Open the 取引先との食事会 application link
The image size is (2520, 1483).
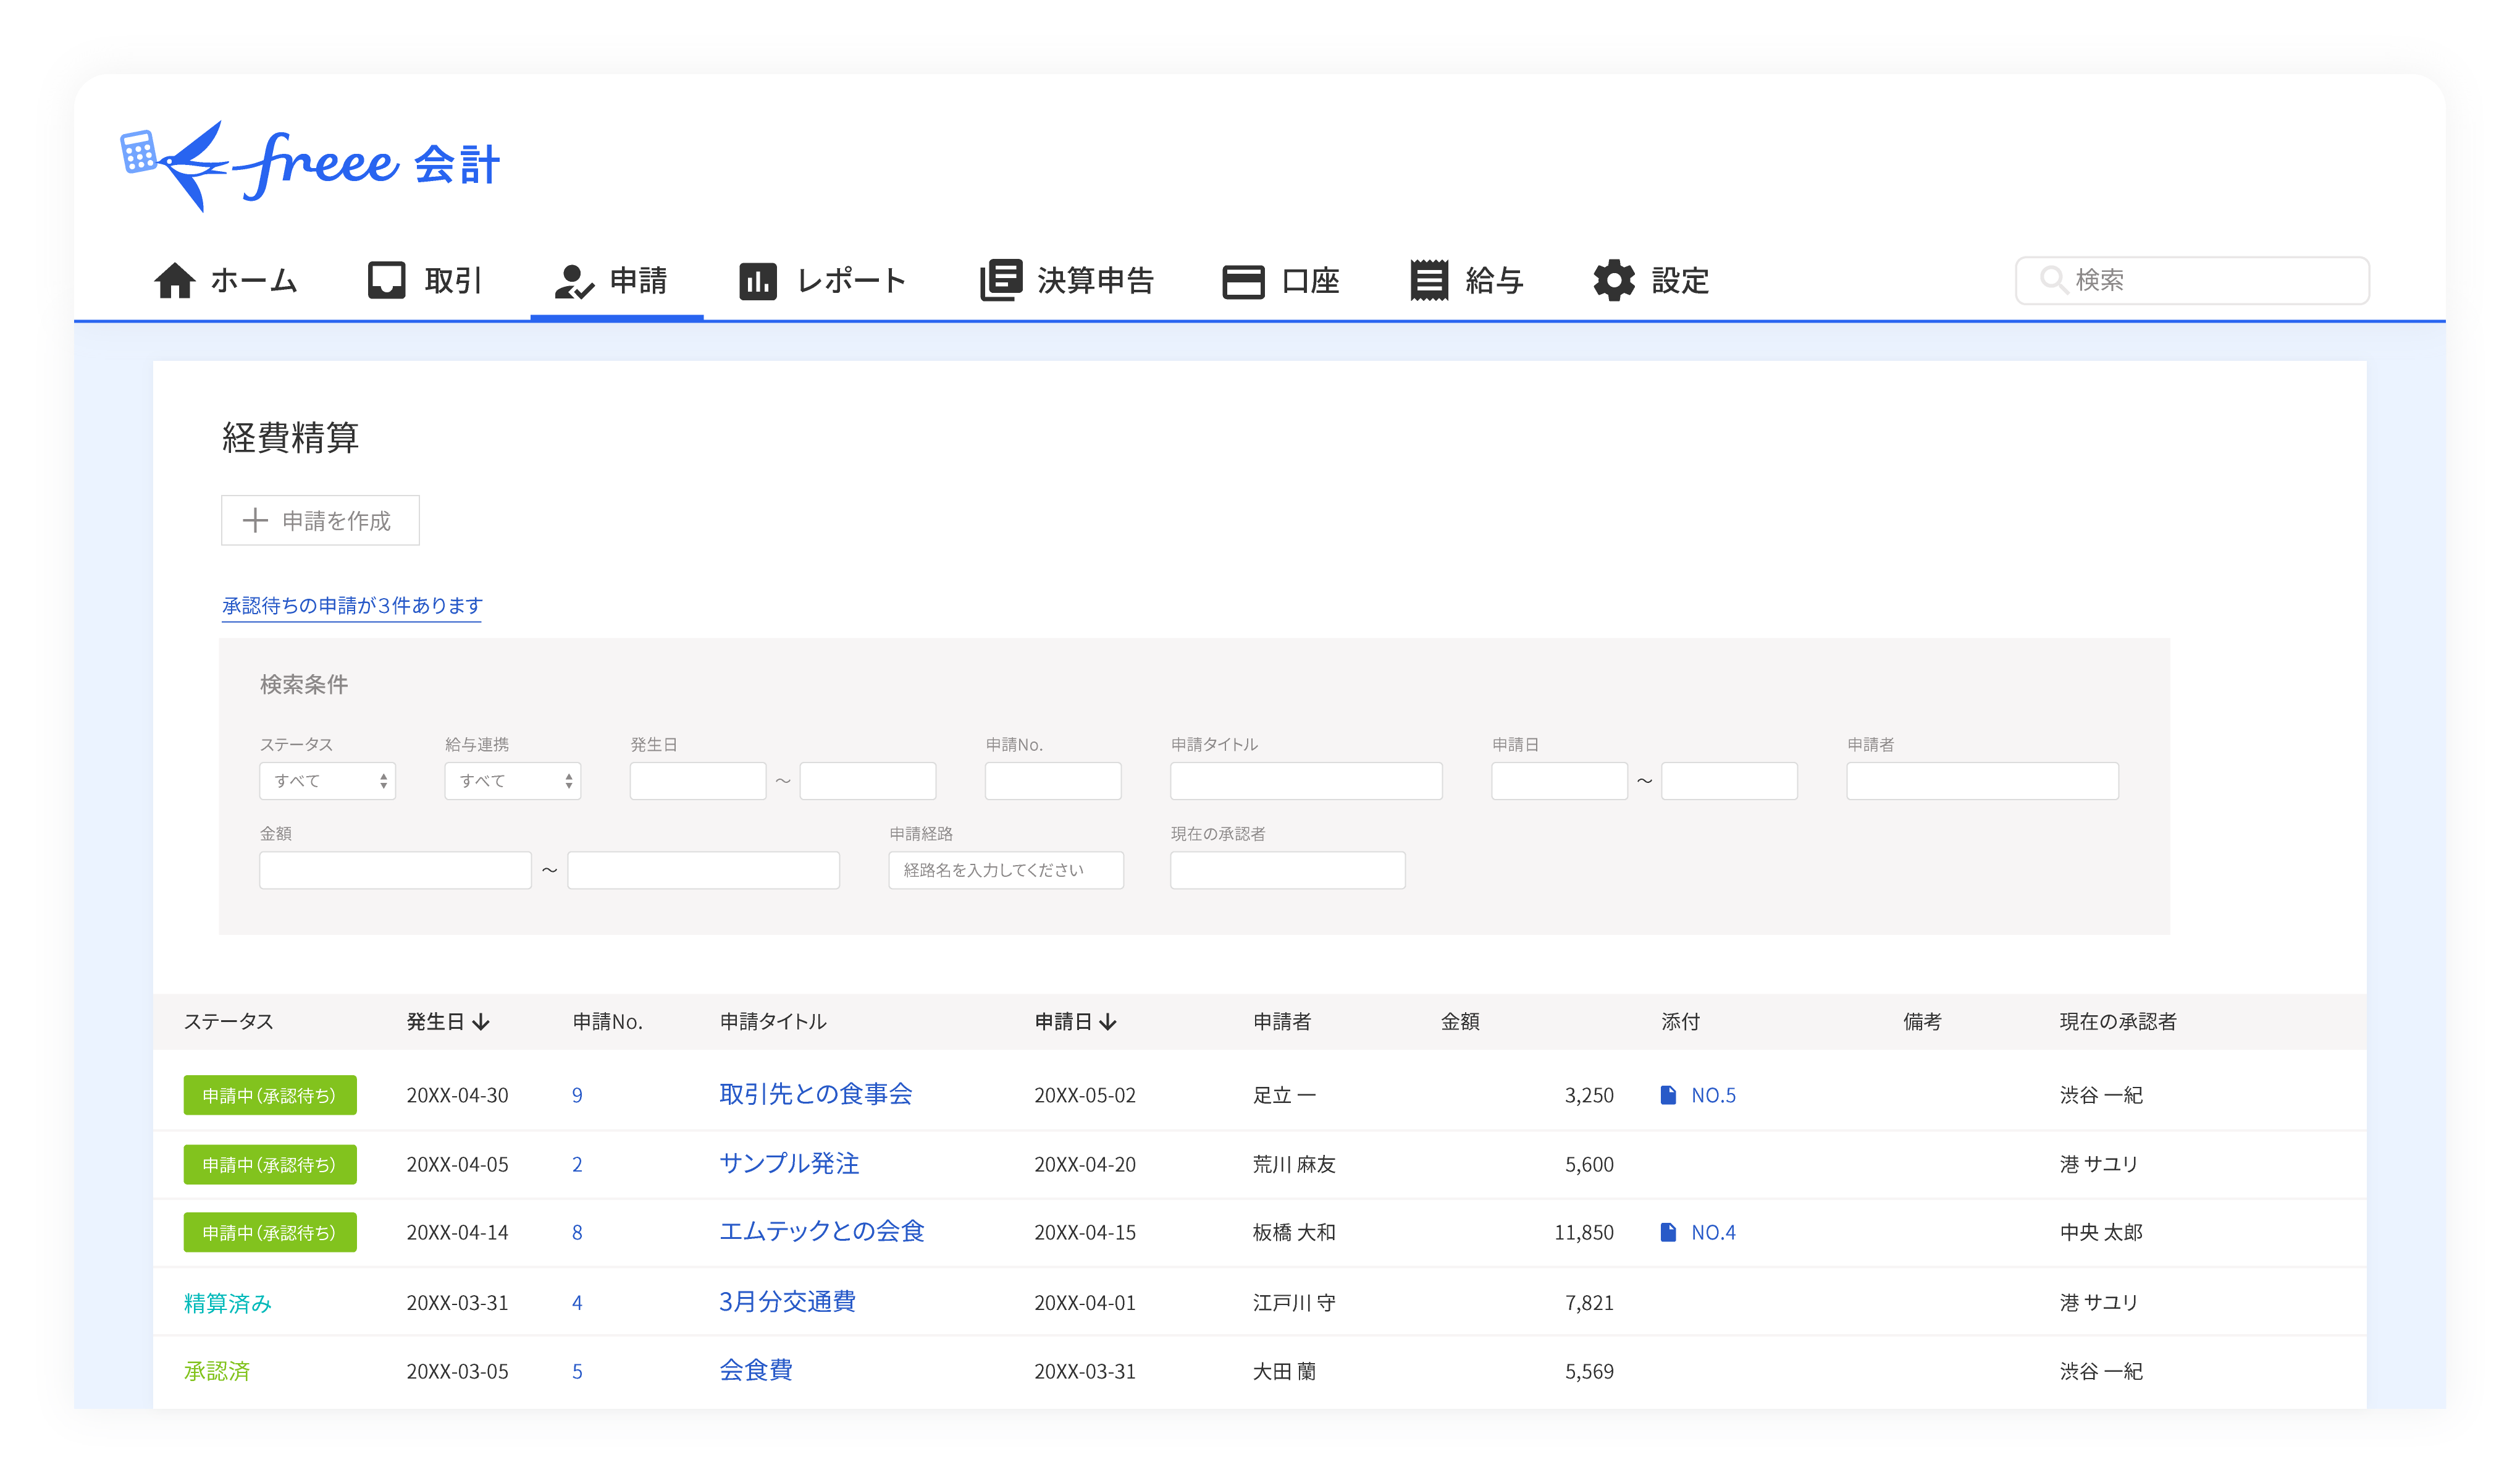click(x=815, y=1094)
